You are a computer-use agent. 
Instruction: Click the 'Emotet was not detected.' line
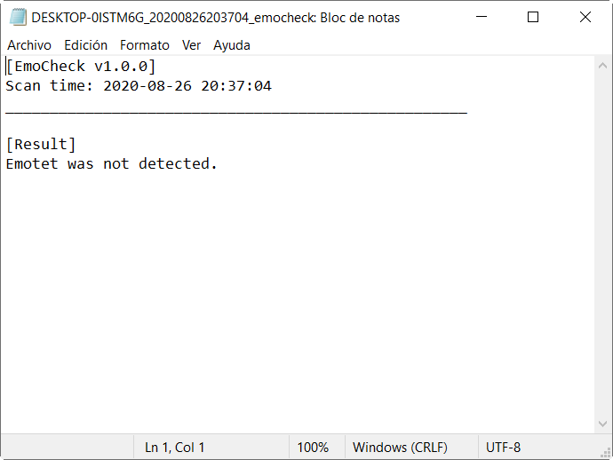pyautogui.click(x=112, y=164)
